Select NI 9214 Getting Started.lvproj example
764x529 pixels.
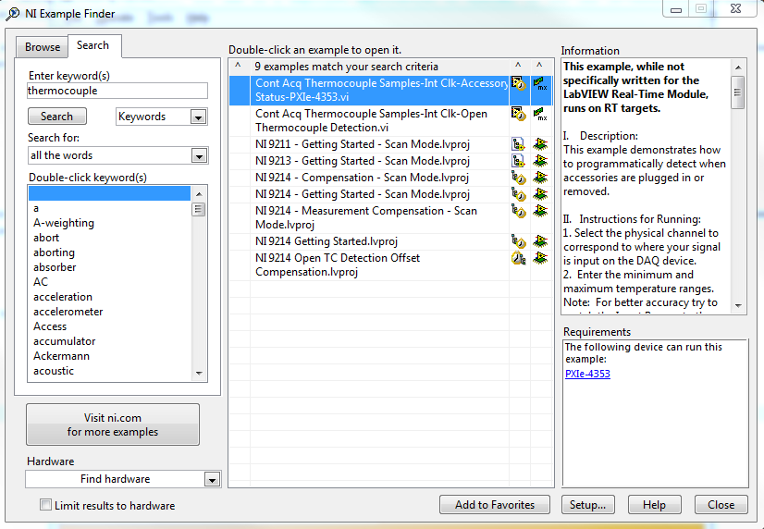click(327, 241)
